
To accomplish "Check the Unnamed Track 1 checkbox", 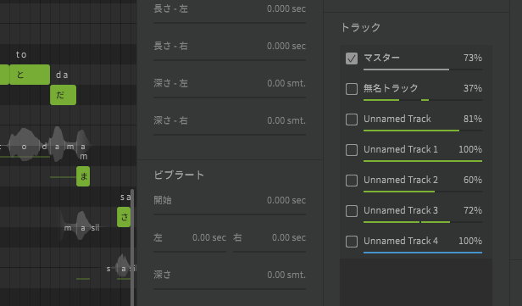I will point(352,150).
